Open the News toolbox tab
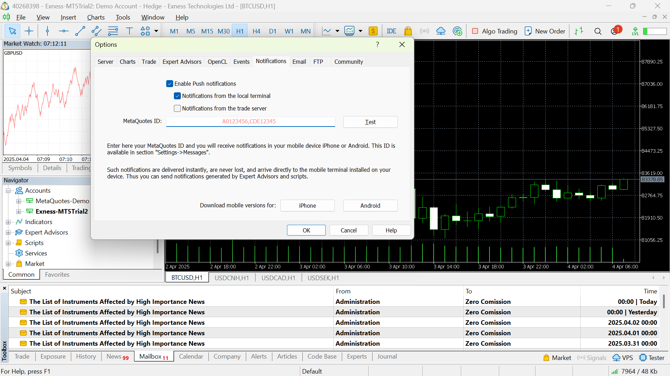Viewport: 670px width, 376px height. 118,356
